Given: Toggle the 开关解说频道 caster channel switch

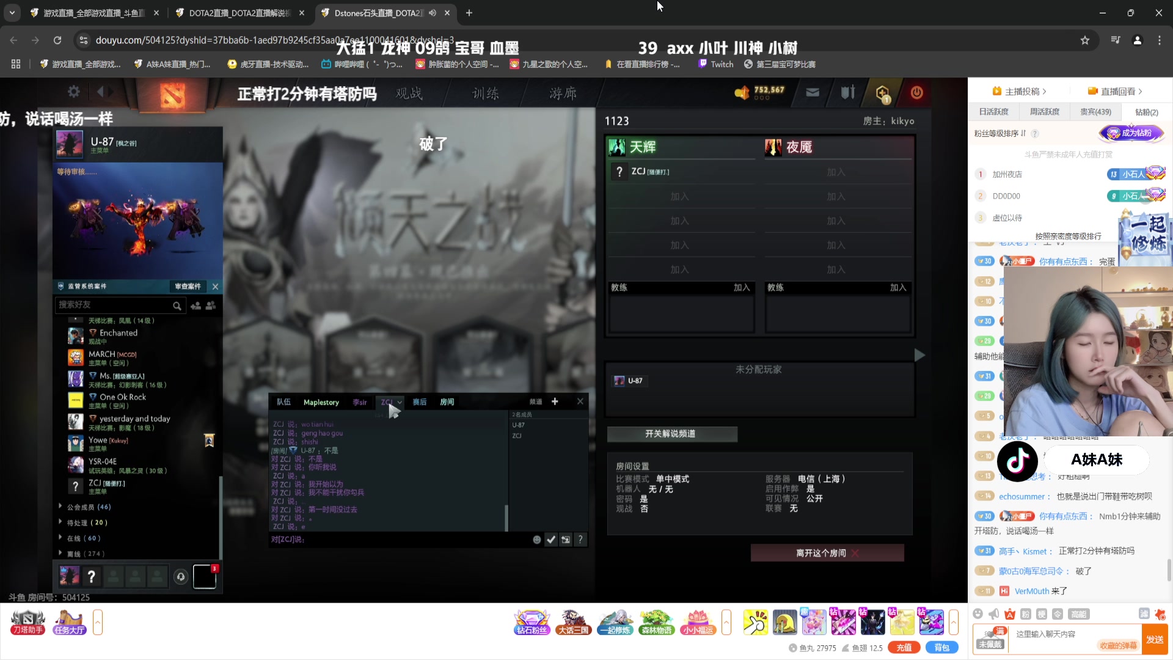Looking at the screenshot, I should [672, 434].
